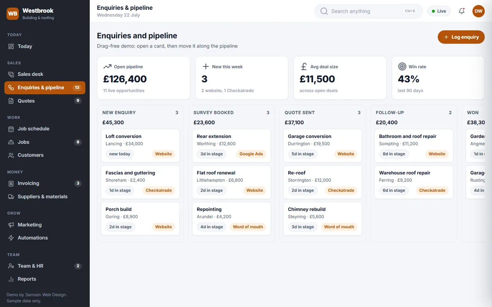Open the DW user avatar
Viewport: 492px width, 307px height.
tap(478, 11)
